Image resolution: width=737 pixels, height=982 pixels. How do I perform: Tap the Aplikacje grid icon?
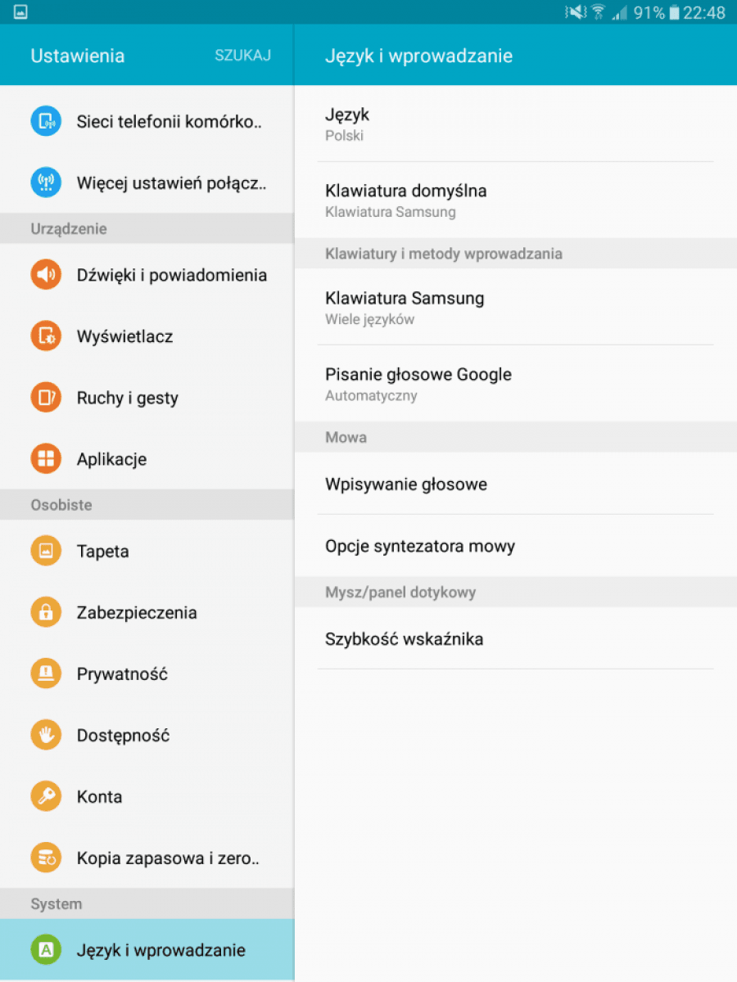(46, 459)
